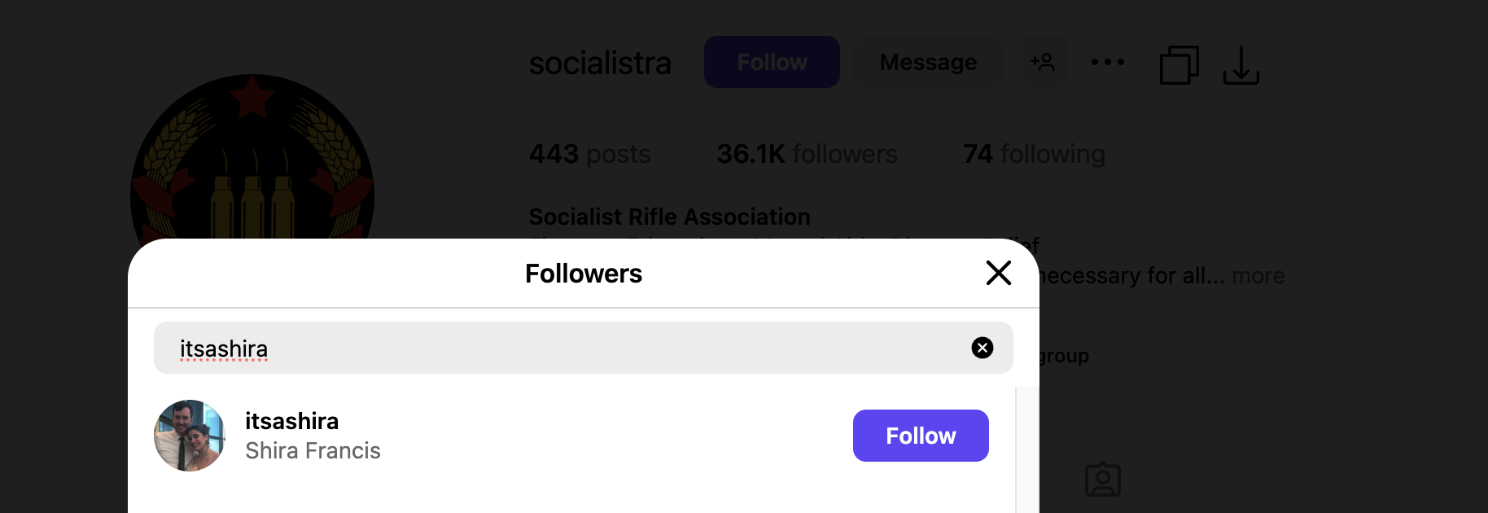Open itsashira's profile picture

click(x=190, y=436)
